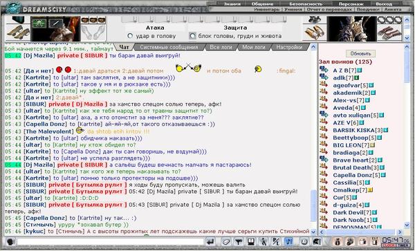
Task: Click user list horizontal scroll right arrow
Action: click(x=400, y=232)
